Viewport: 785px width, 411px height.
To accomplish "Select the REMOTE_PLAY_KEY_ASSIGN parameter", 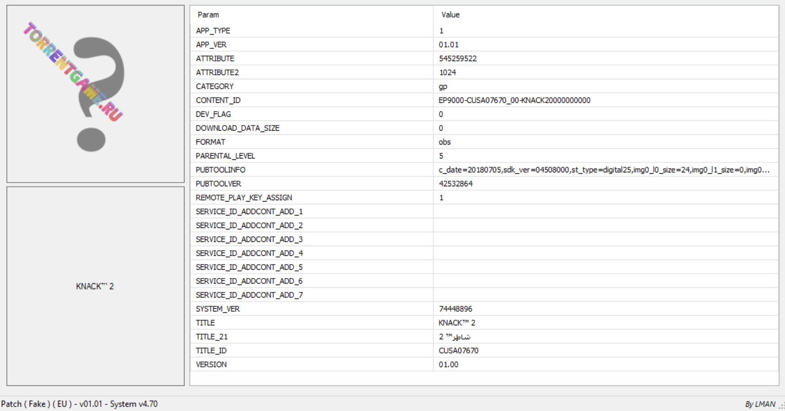I will [x=243, y=197].
